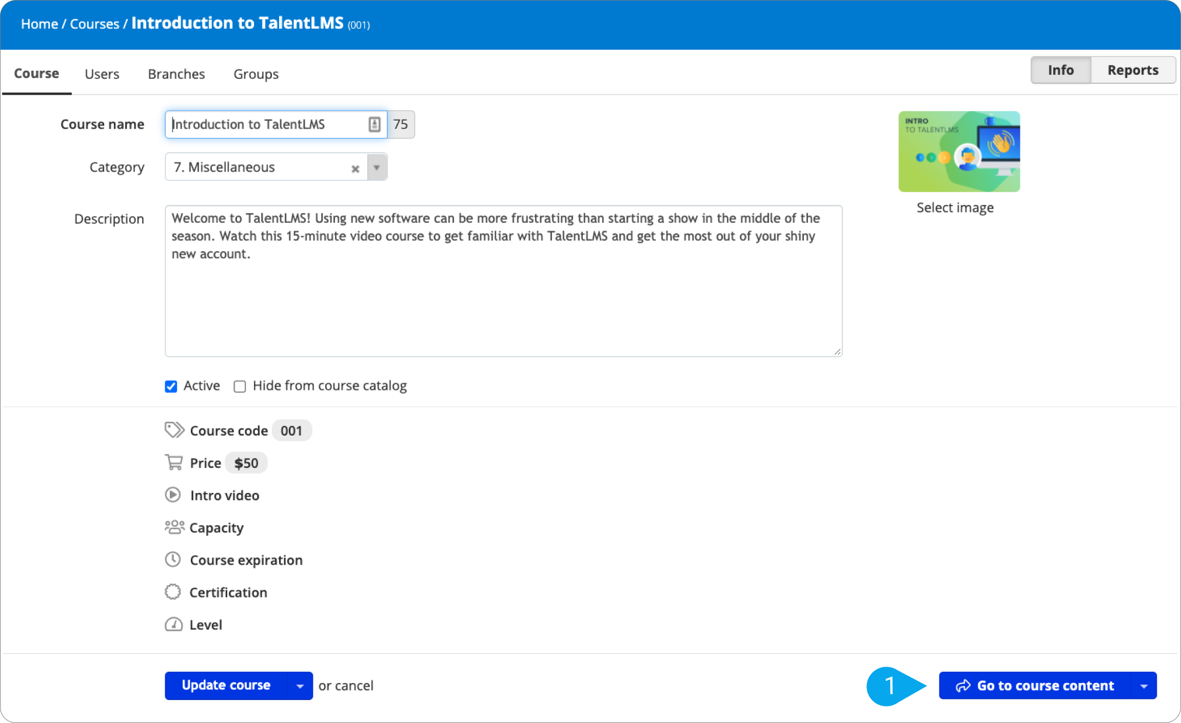
Task: Click the Price shopping cart icon
Action: (x=174, y=462)
